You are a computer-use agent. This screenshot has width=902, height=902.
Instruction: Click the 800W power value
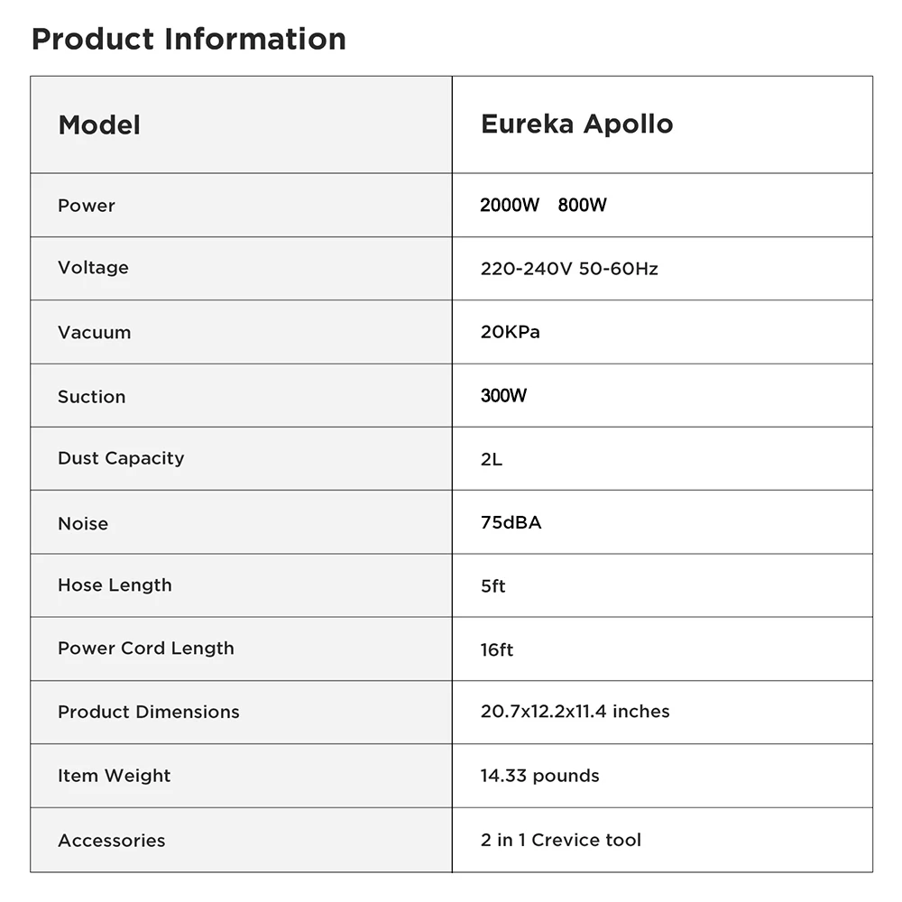click(582, 206)
